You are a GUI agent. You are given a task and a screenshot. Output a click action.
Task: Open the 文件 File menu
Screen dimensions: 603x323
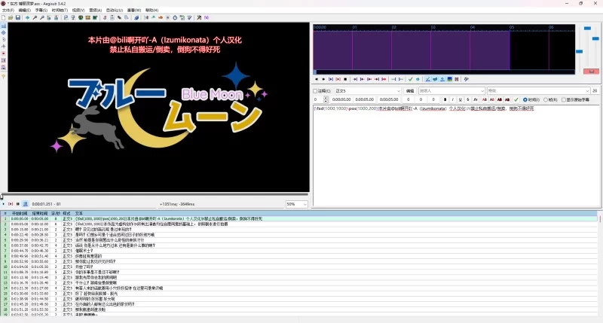[x=8, y=10]
